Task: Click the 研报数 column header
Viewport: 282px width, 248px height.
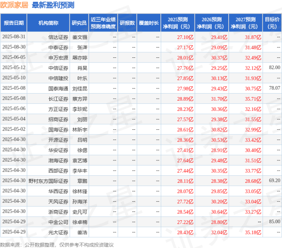Action: (127, 23)
